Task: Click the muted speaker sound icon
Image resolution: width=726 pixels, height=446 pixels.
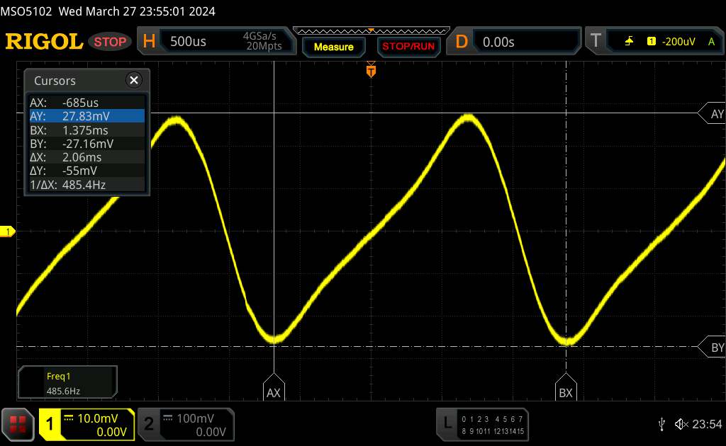Action: [681, 424]
